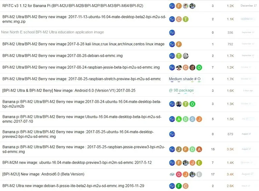259x191 pixels.
Task: Click the green O avatar in raspbian-jessie-beta row
Action: [199, 67]
